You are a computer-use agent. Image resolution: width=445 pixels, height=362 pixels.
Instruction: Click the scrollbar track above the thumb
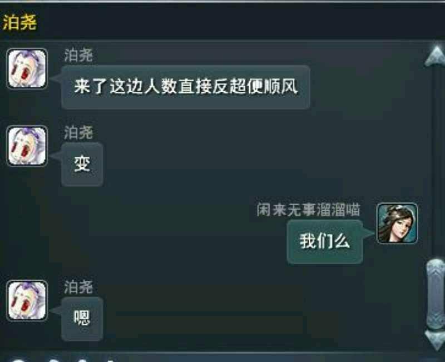pos(437,162)
